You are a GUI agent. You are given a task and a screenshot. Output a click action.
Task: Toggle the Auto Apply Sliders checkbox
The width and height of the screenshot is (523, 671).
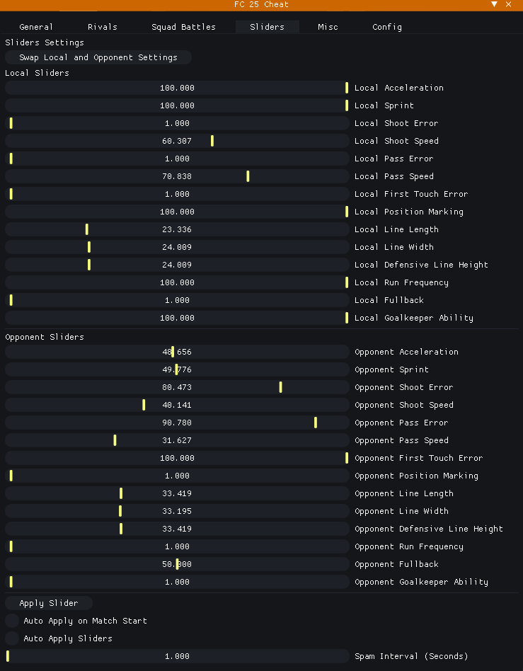click(x=12, y=638)
